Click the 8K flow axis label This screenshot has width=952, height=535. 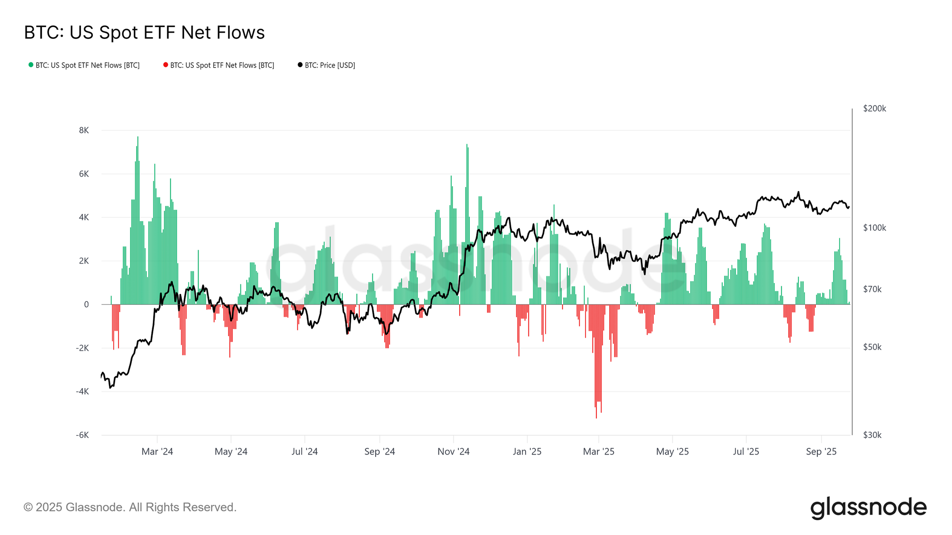coord(84,130)
